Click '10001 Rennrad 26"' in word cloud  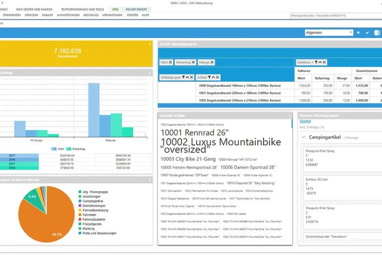(195, 133)
